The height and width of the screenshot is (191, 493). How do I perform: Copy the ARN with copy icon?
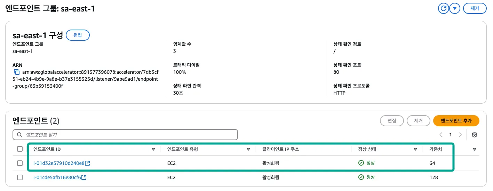click(x=16, y=72)
